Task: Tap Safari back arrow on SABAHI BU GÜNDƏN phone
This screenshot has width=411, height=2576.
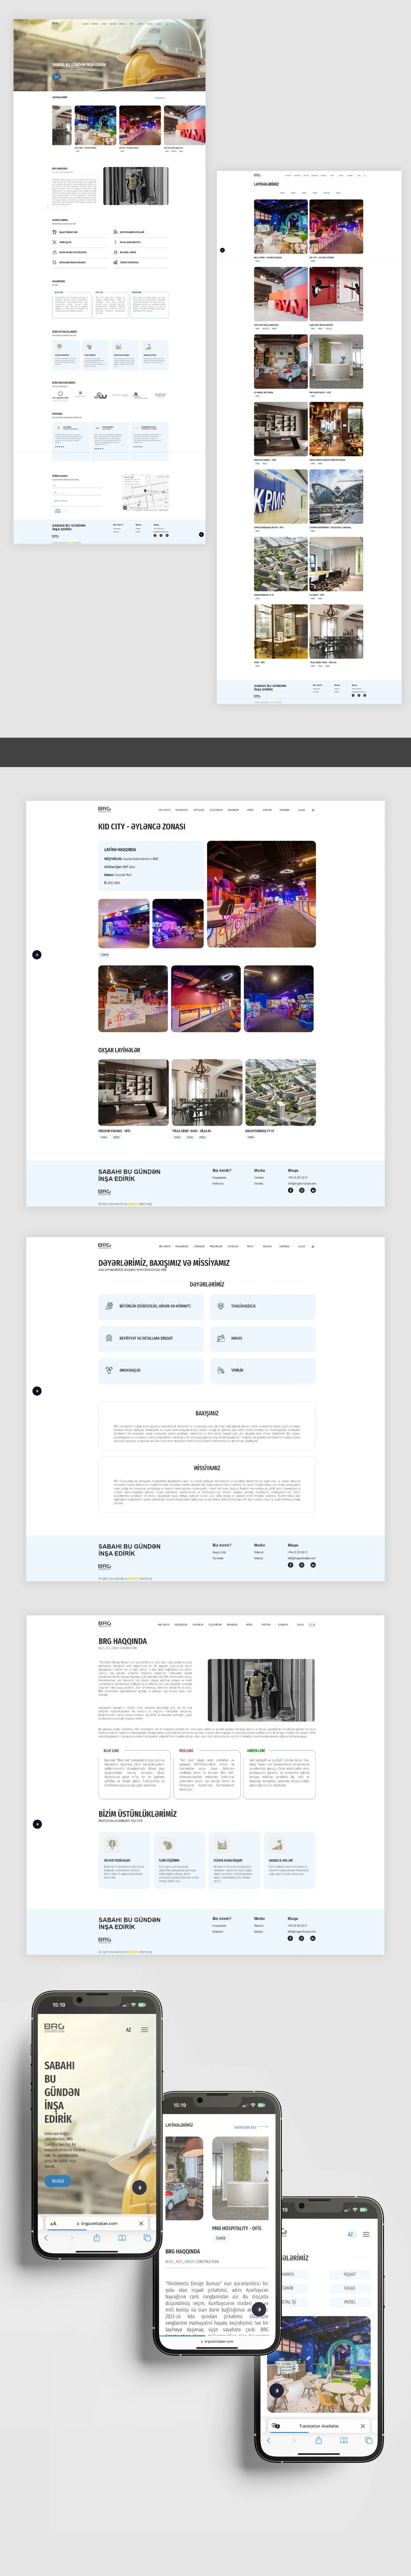Action: coord(46,2238)
